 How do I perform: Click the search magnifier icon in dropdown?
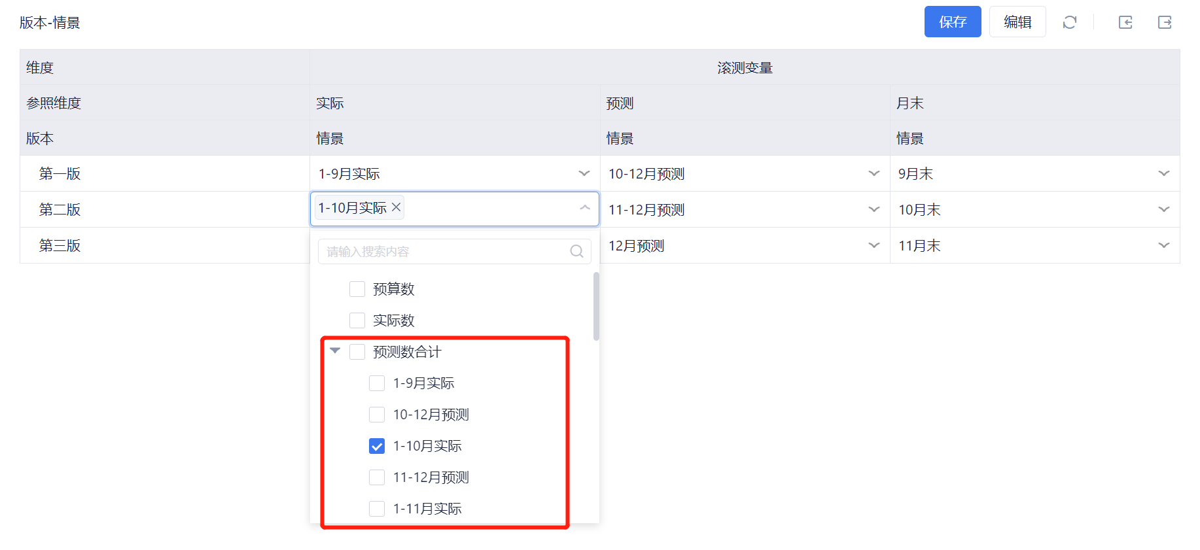click(x=576, y=251)
